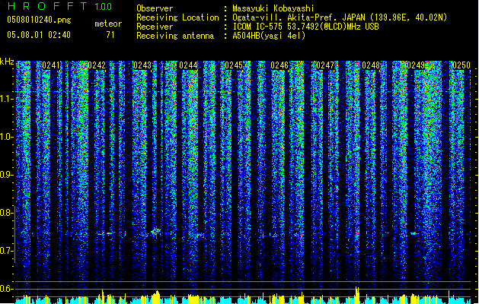Viewport: 479px width, 304px height.
Task: Click the 'Receiving antenna' field label
Action: 175,36
